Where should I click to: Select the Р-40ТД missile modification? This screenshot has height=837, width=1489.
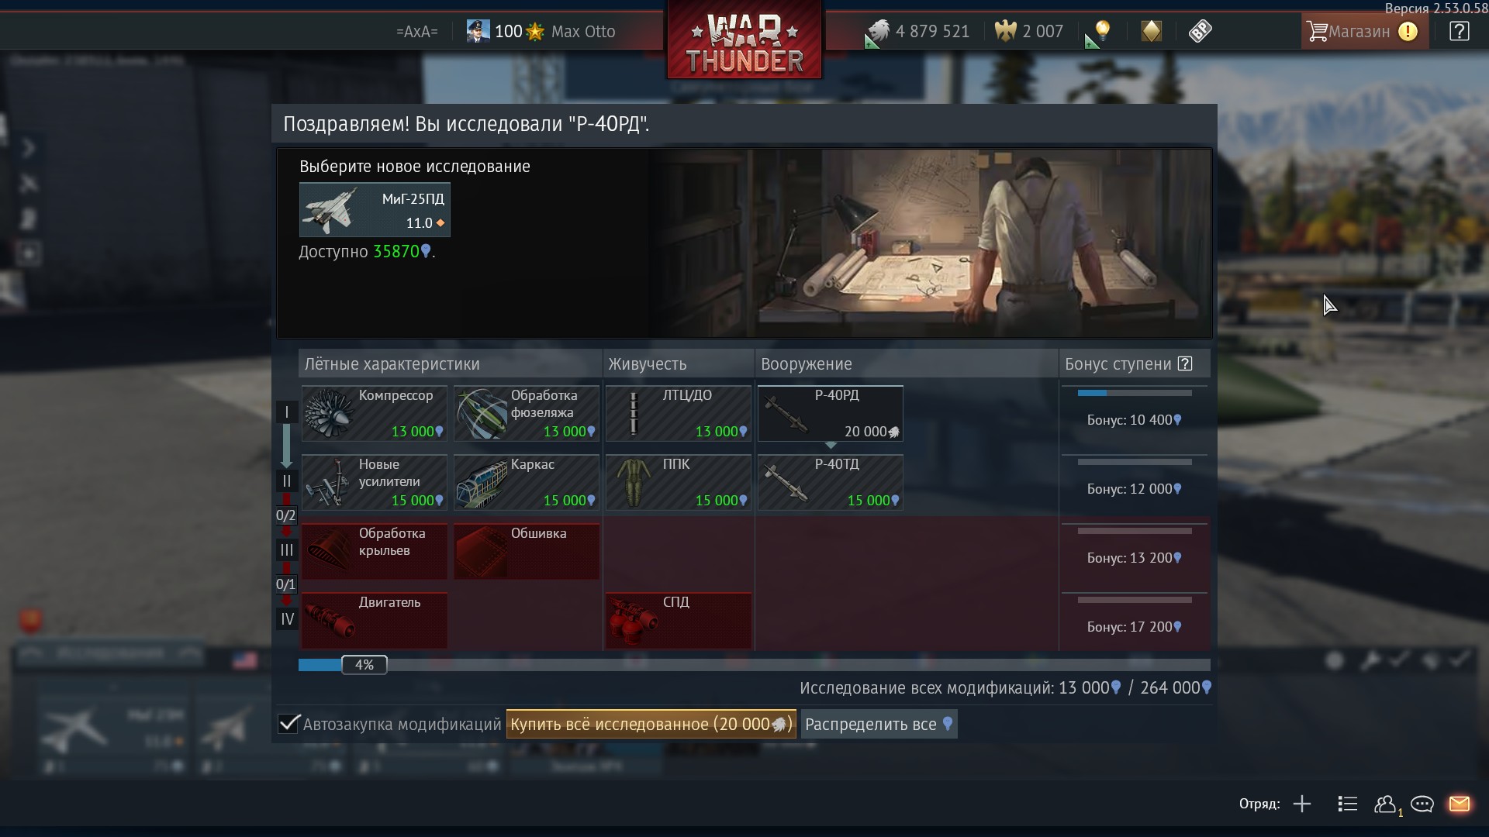(x=830, y=482)
